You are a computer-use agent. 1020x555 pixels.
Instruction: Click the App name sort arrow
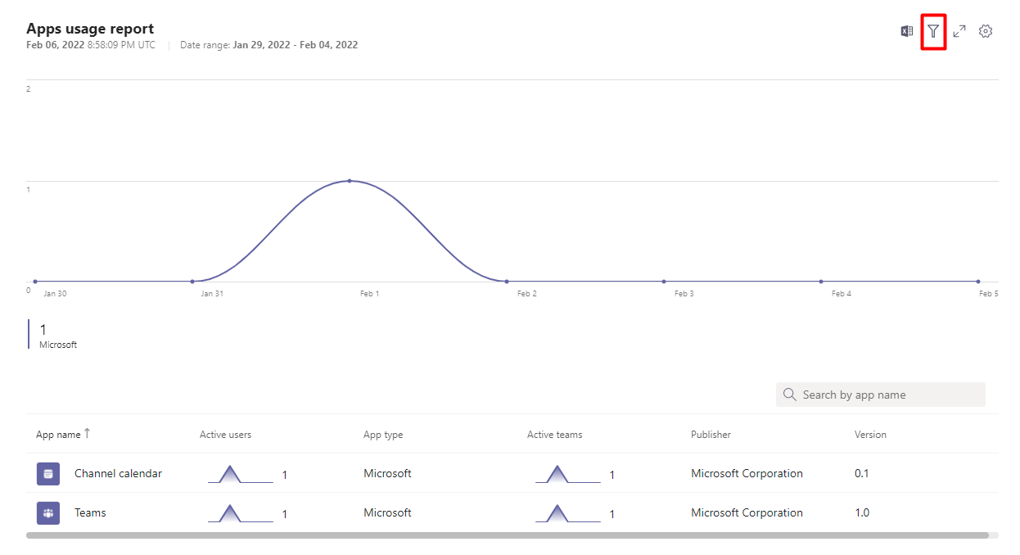(x=87, y=434)
